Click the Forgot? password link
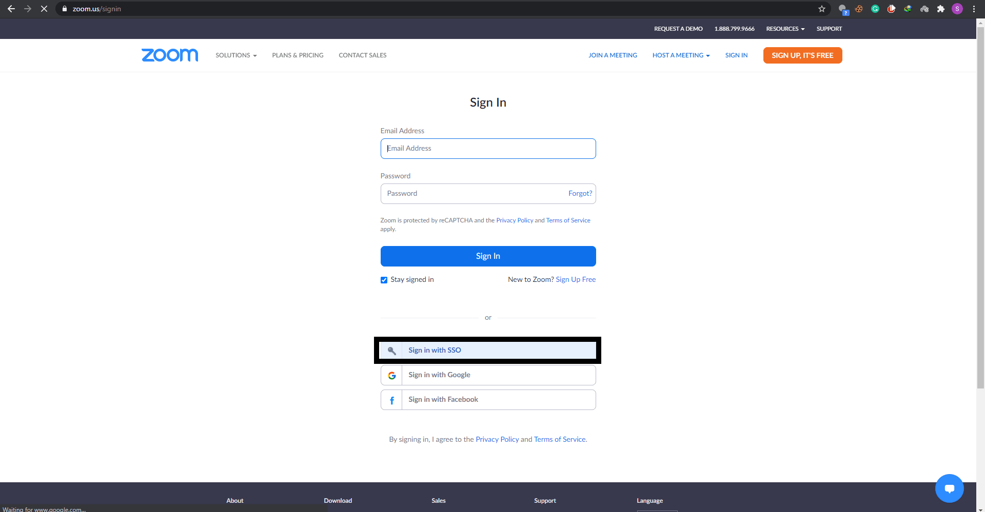This screenshot has height=512, width=985. [x=580, y=193]
